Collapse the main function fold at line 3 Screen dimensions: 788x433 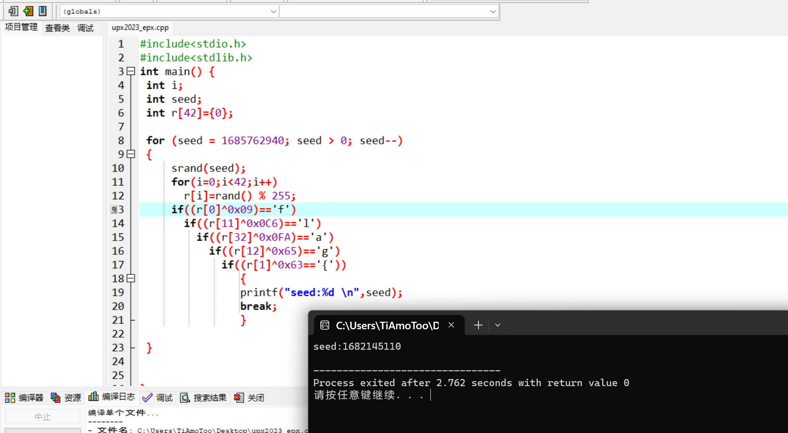coord(131,71)
